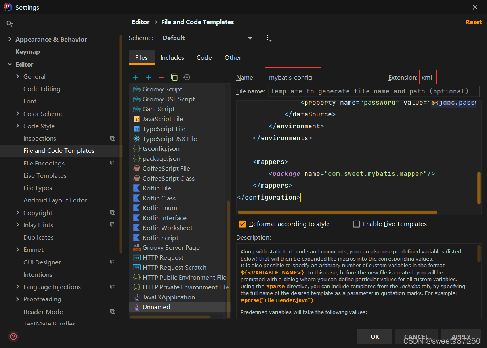
Task: Uncheck Reformat according to style
Action: [243, 224]
